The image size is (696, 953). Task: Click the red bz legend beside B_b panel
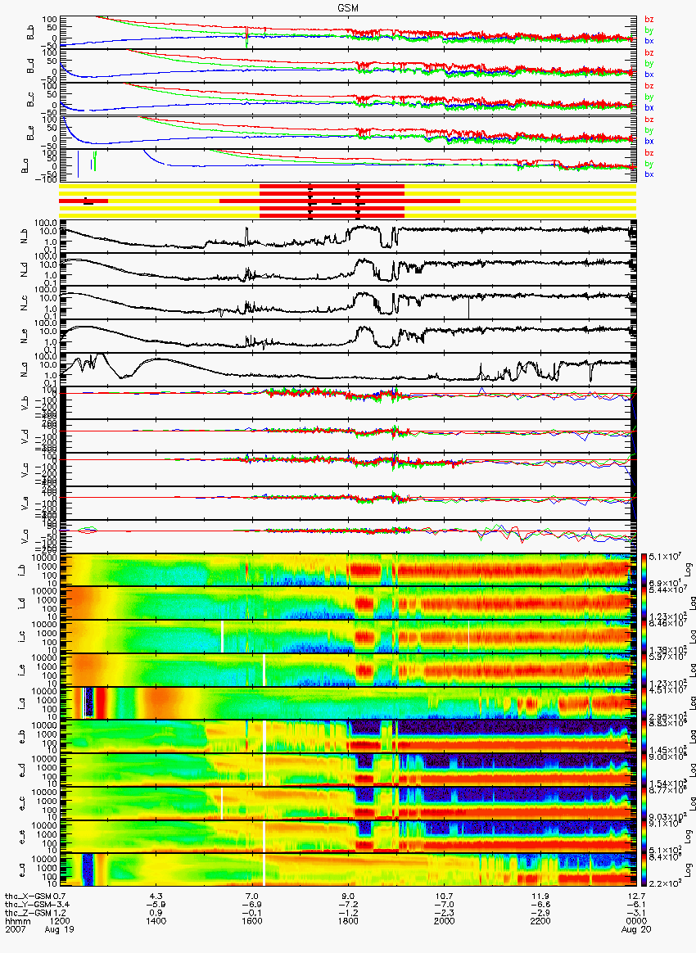coord(649,20)
